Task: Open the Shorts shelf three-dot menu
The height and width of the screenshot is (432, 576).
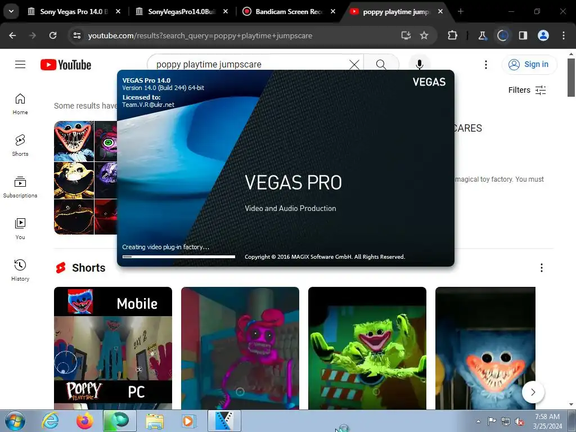Action: 542,268
